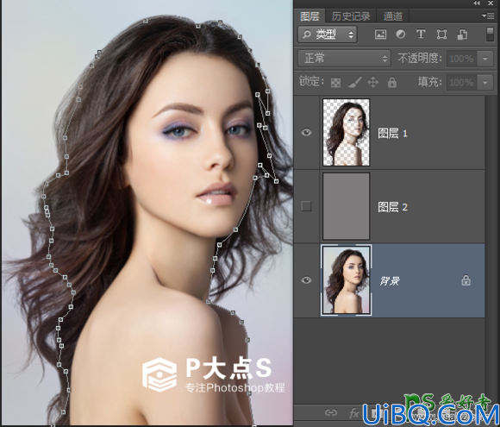Select the 图层 1 thumbnail
Screen dimensions: 500x427
point(347,133)
